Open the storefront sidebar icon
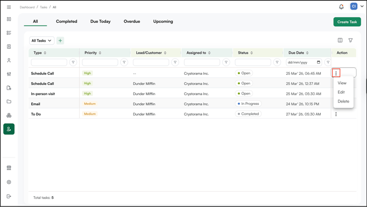The height and width of the screenshot is (207, 367). click(9, 168)
